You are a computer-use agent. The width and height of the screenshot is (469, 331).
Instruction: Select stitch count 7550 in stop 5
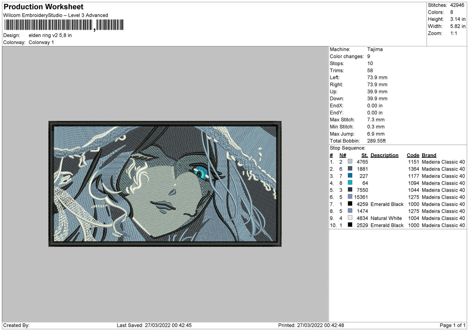click(x=362, y=190)
